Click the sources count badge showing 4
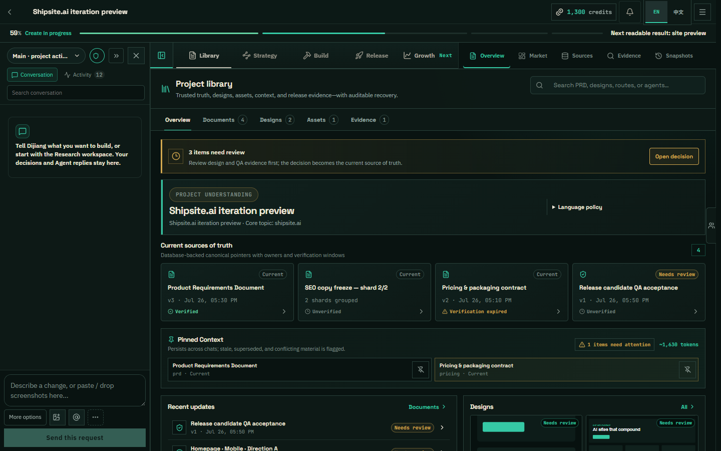Viewport: 721px width, 451px height. [x=698, y=250]
